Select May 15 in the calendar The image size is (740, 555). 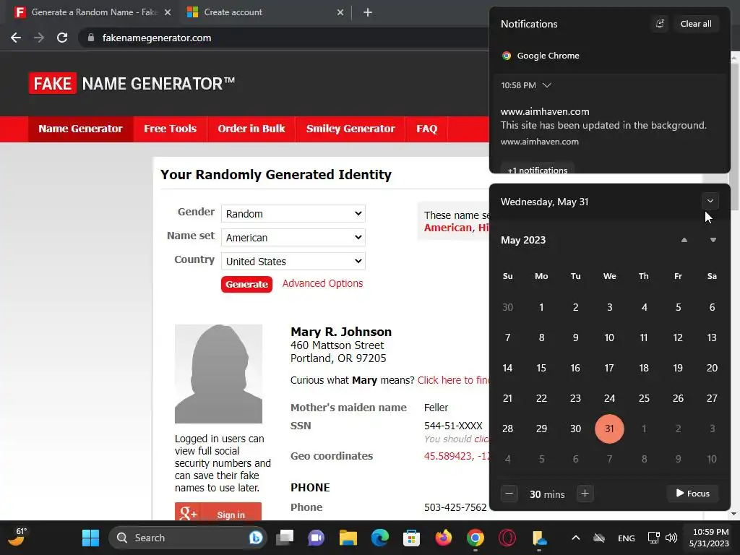point(541,368)
